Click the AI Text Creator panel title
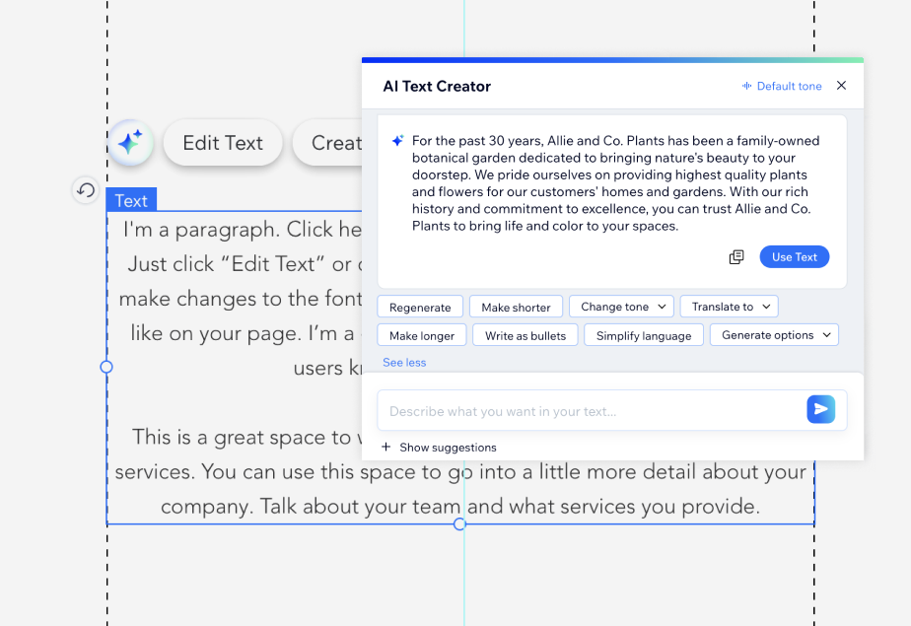 click(x=437, y=86)
